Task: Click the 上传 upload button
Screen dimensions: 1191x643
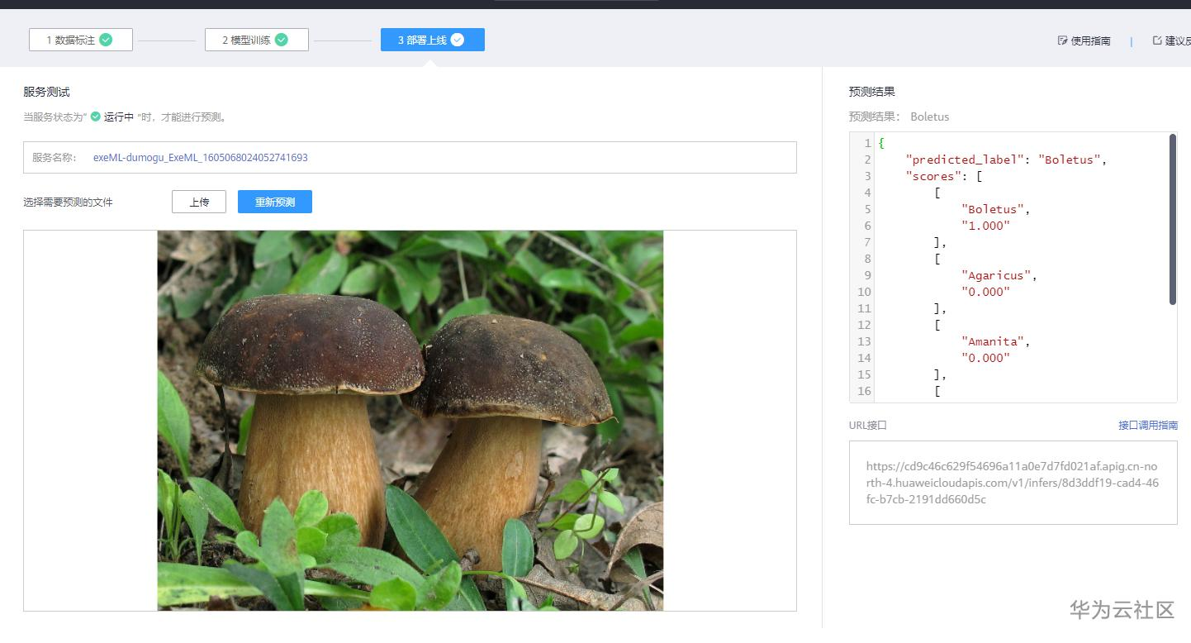Action: pos(199,202)
